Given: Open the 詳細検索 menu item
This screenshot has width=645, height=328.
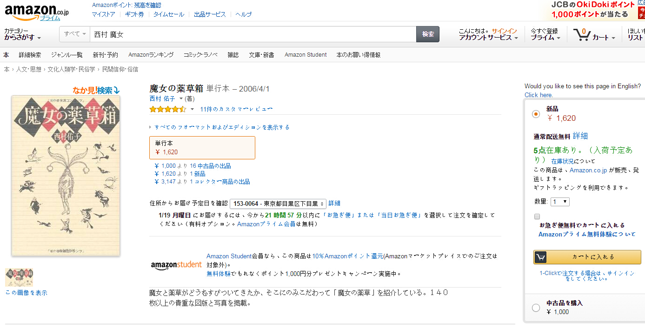Looking at the screenshot, I should pyautogui.click(x=30, y=55).
